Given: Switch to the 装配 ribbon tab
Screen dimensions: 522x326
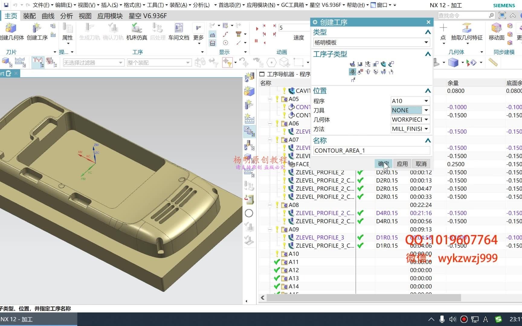Looking at the screenshot, I should [29, 16].
